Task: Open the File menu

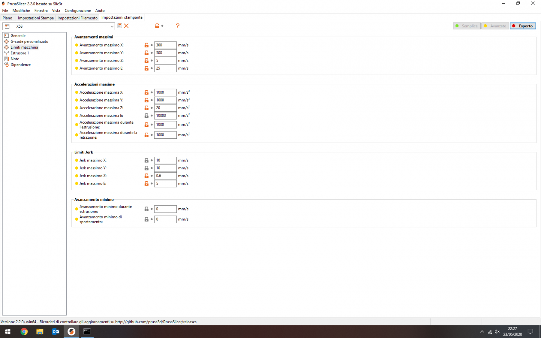Action: tap(5, 10)
